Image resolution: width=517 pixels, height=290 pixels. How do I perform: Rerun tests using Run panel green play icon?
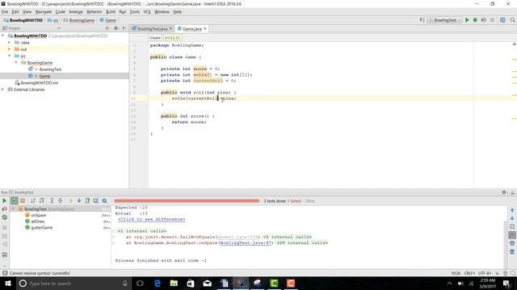tap(4, 201)
